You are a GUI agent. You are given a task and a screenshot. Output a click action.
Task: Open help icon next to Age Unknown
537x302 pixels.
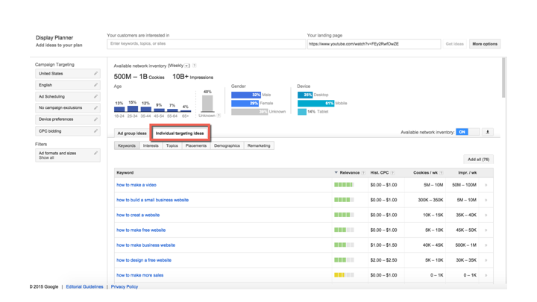click(219, 116)
